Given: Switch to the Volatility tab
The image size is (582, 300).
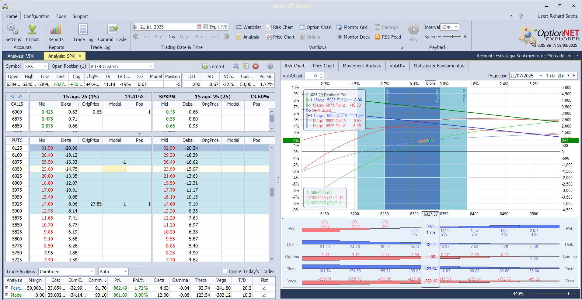Looking at the screenshot, I should coord(397,66).
